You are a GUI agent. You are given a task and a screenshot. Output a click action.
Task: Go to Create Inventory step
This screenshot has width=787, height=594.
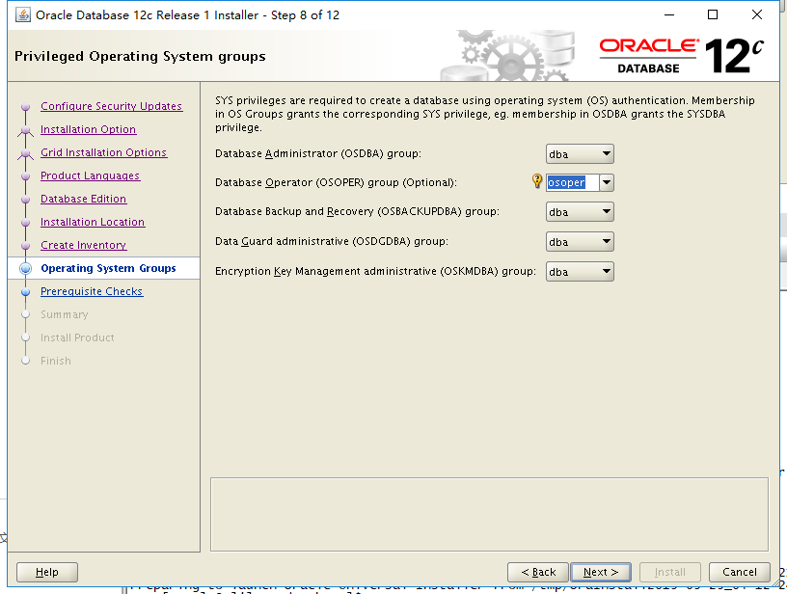click(83, 245)
